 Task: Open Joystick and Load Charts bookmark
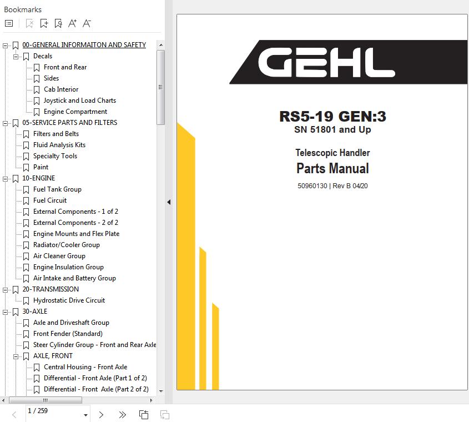coord(80,101)
